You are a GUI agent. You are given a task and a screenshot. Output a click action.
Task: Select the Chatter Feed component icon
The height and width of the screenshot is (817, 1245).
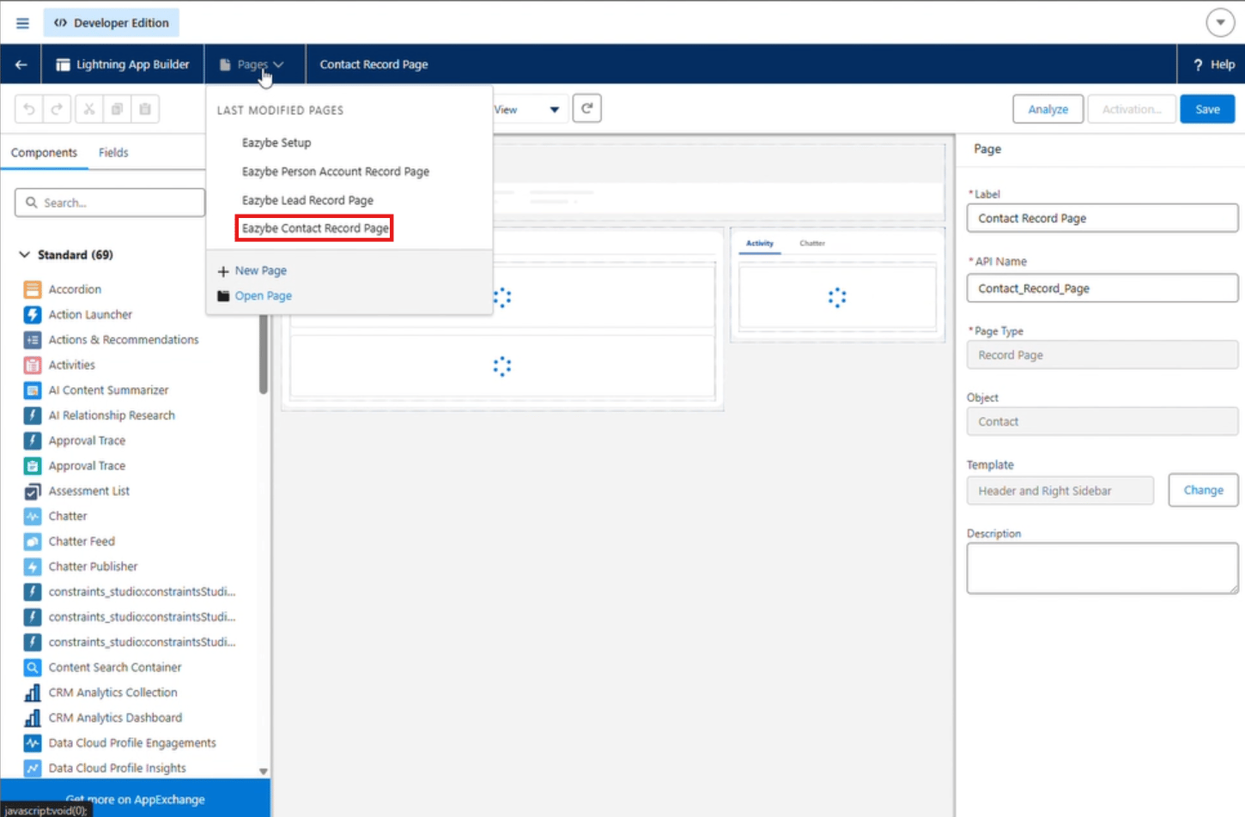(x=33, y=542)
